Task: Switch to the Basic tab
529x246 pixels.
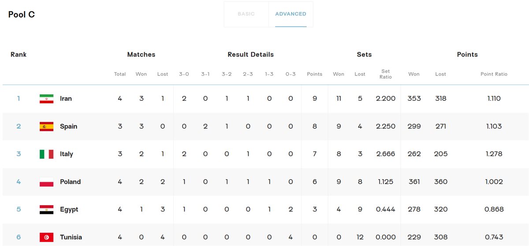Action: click(x=246, y=14)
